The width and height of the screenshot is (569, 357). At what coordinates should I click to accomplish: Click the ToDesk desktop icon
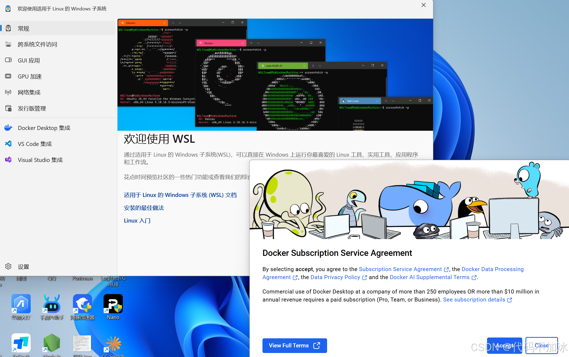tap(21, 345)
